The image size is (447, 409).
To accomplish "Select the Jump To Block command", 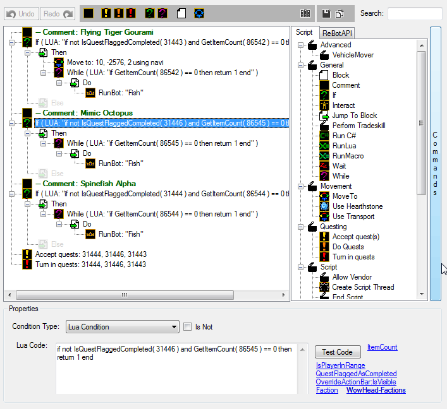I will tap(354, 116).
